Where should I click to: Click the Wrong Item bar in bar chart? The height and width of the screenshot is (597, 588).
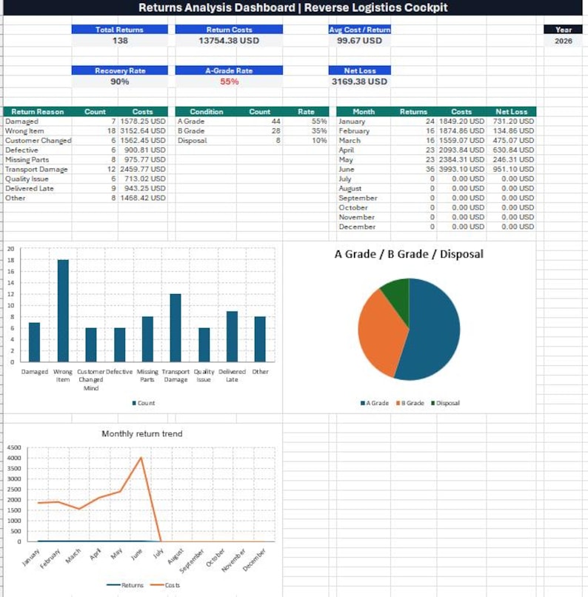pos(63,310)
